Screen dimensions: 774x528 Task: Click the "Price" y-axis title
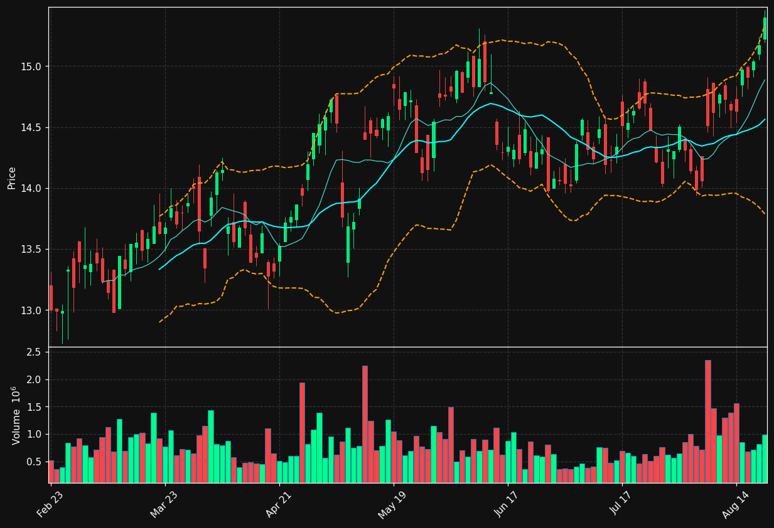click(x=12, y=177)
